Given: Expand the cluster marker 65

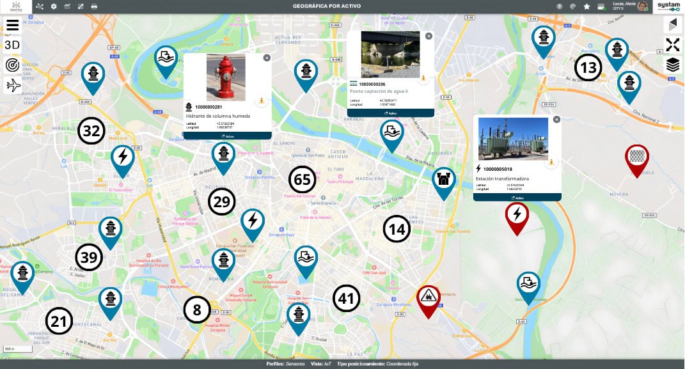Looking at the screenshot, I should pos(303,180).
